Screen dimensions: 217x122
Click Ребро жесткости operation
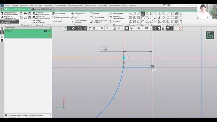(x=39, y=21)
